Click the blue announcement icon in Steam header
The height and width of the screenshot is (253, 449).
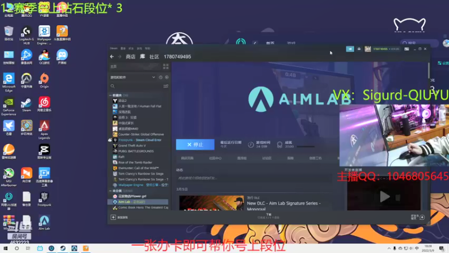tap(350, 49)
